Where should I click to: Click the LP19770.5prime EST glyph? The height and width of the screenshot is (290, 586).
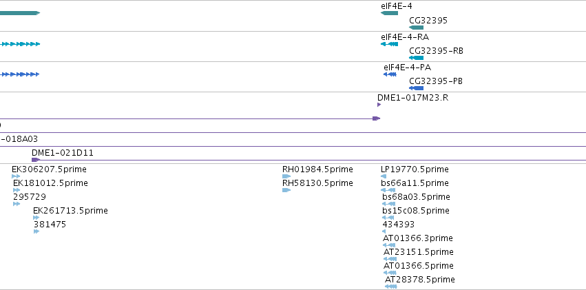point(384,176)
